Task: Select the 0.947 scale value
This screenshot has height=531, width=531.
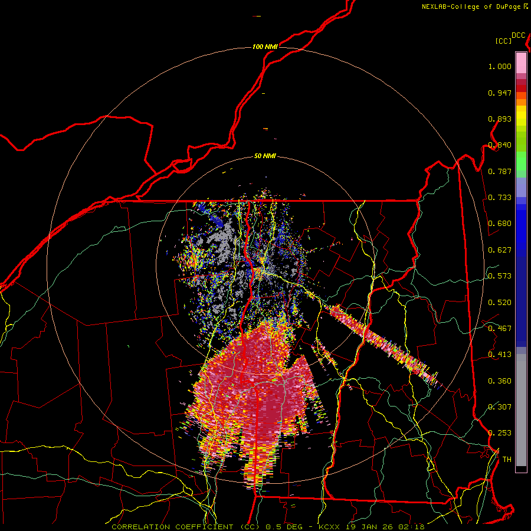Action: 500,93
